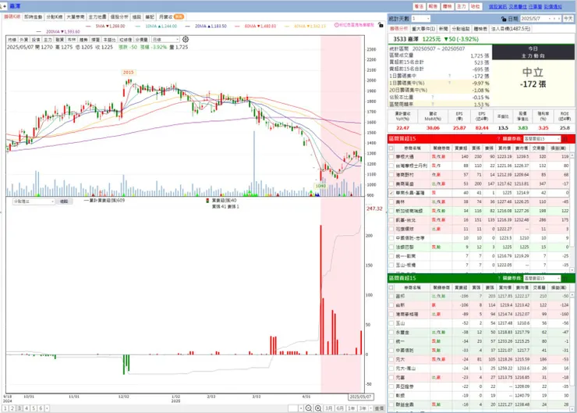Untick the 華南永昌 row checkbox
Viewport: 577px width, 413px height.
click(391, 193)
